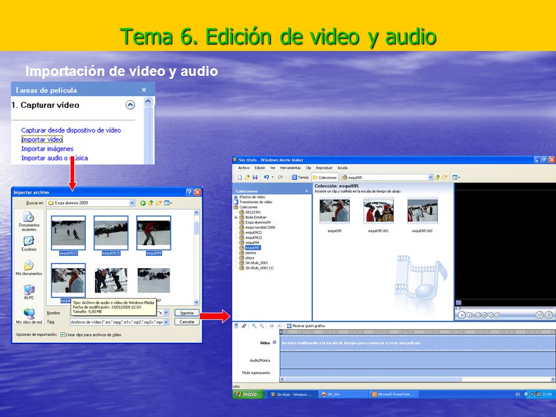
Task: Click the Play button in preview monitor
Action: pos(462,315)
